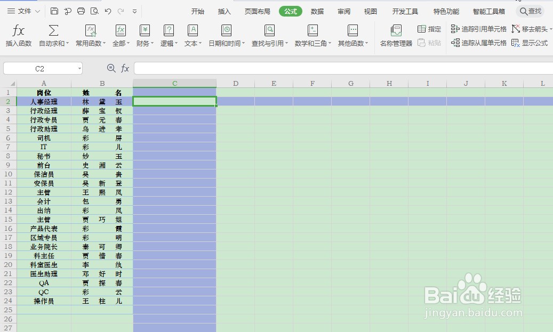Open the common functions (常用函数) icon

coord(91,31)
